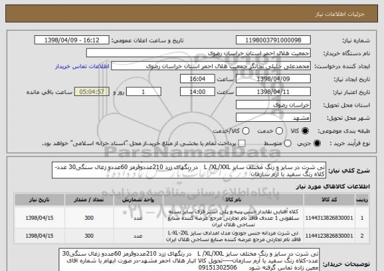Screen dimensions: 384x271
Task: Click the نام کالا column header
Action: [x=233, y=200]
